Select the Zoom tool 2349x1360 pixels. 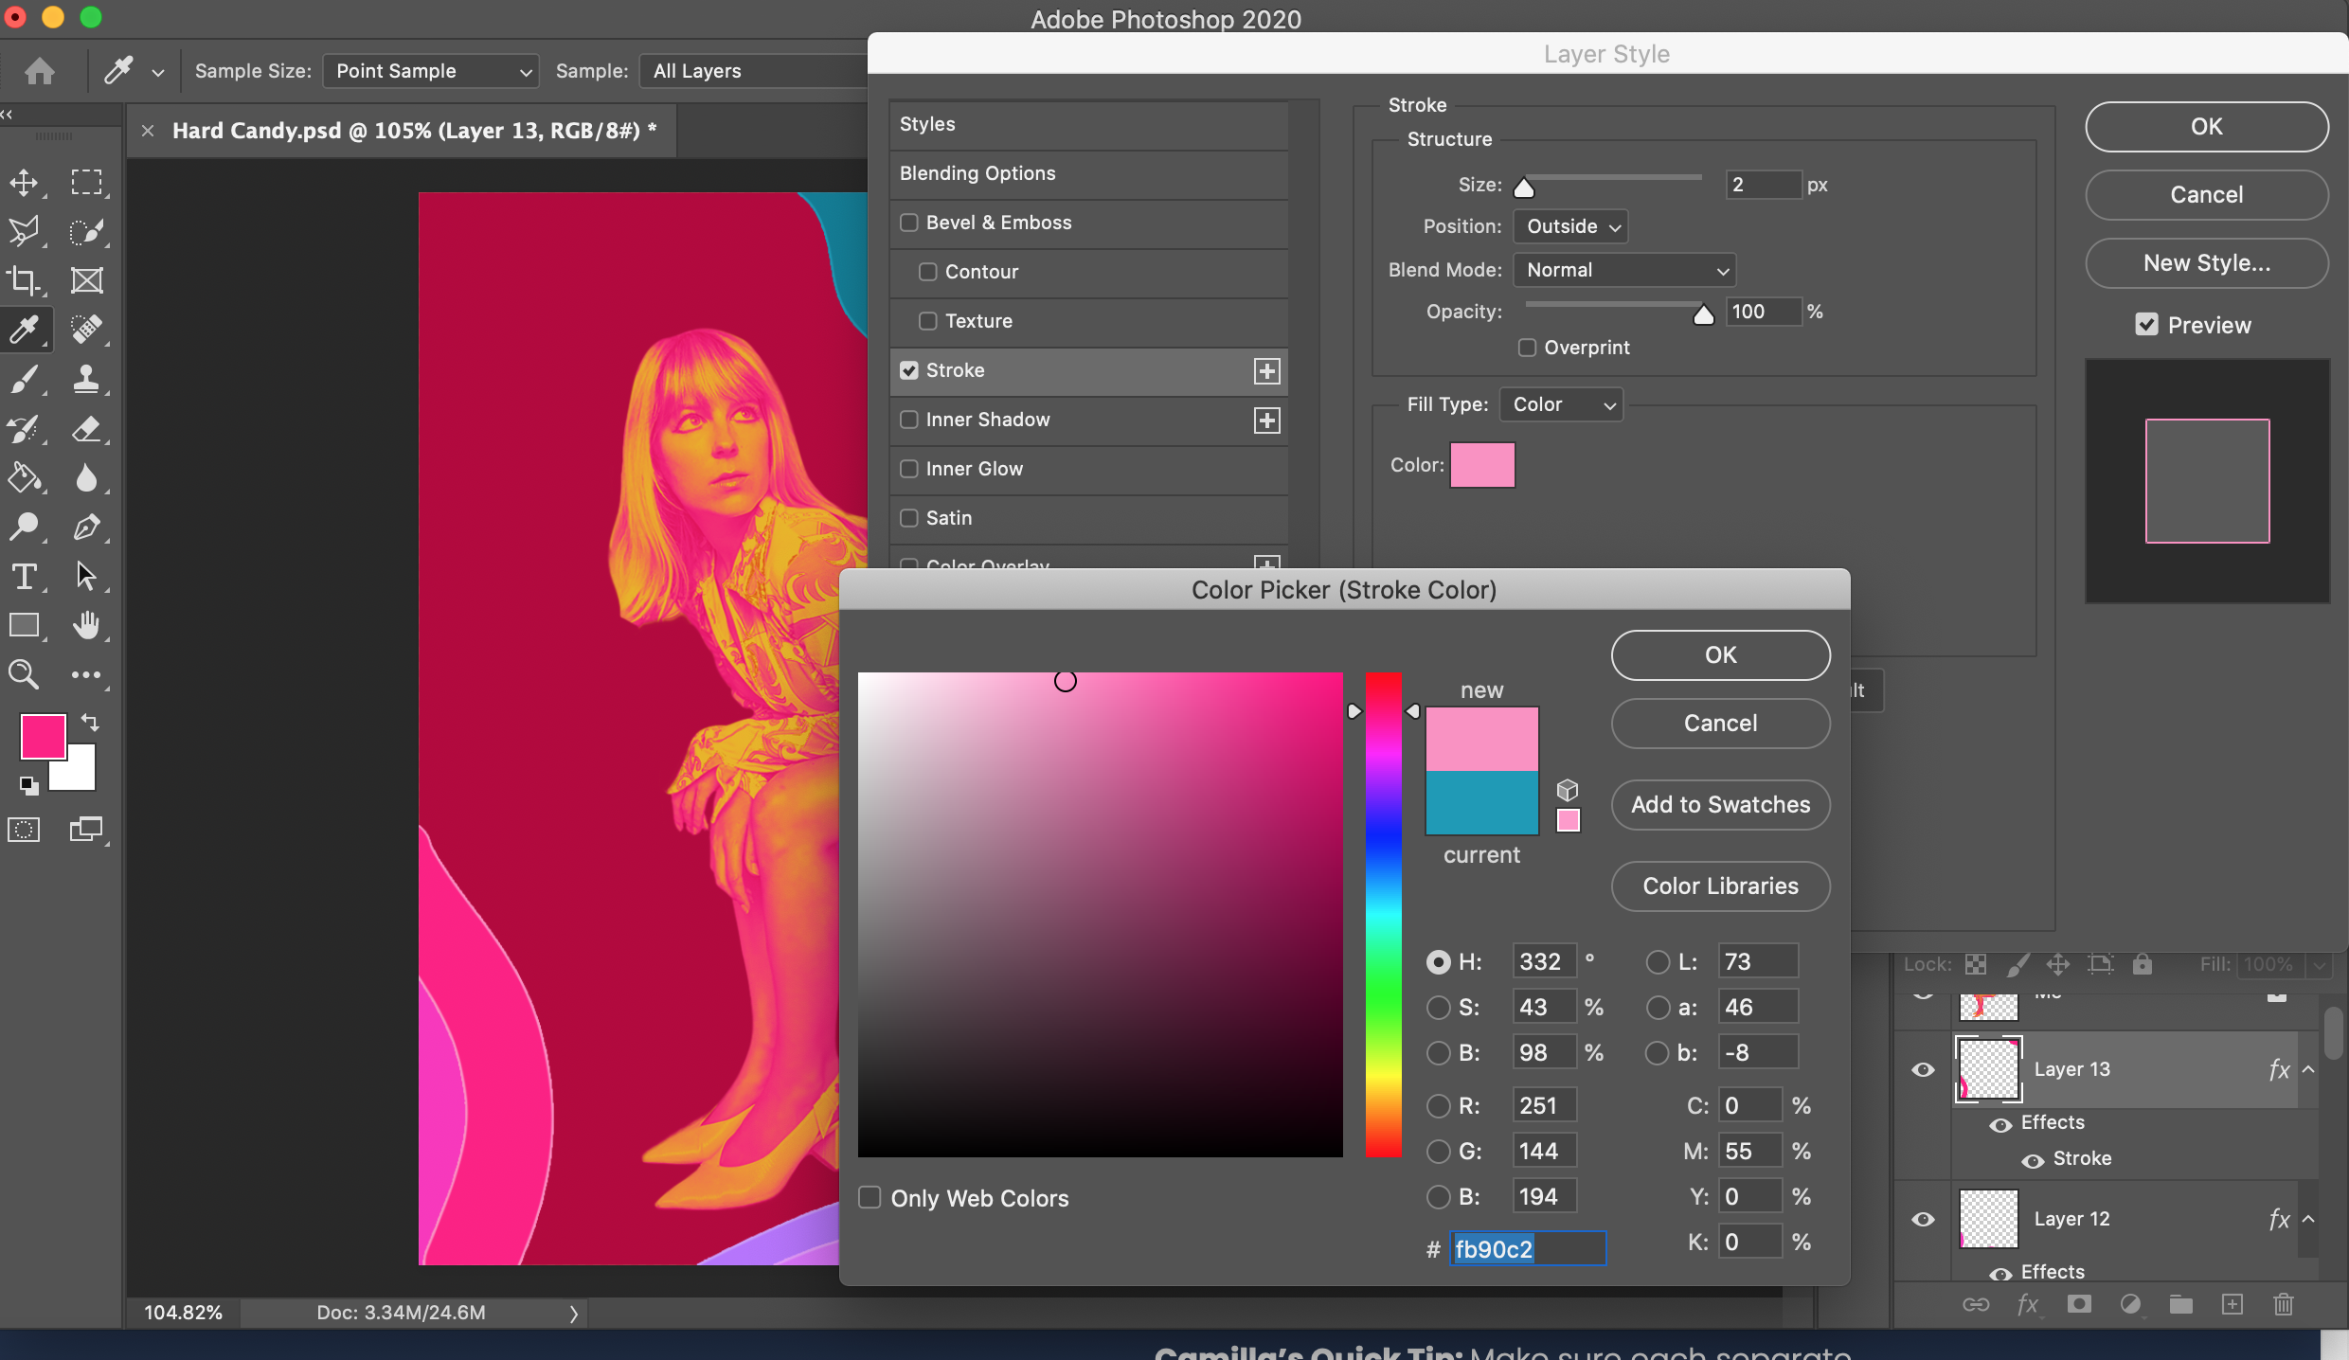24,675
